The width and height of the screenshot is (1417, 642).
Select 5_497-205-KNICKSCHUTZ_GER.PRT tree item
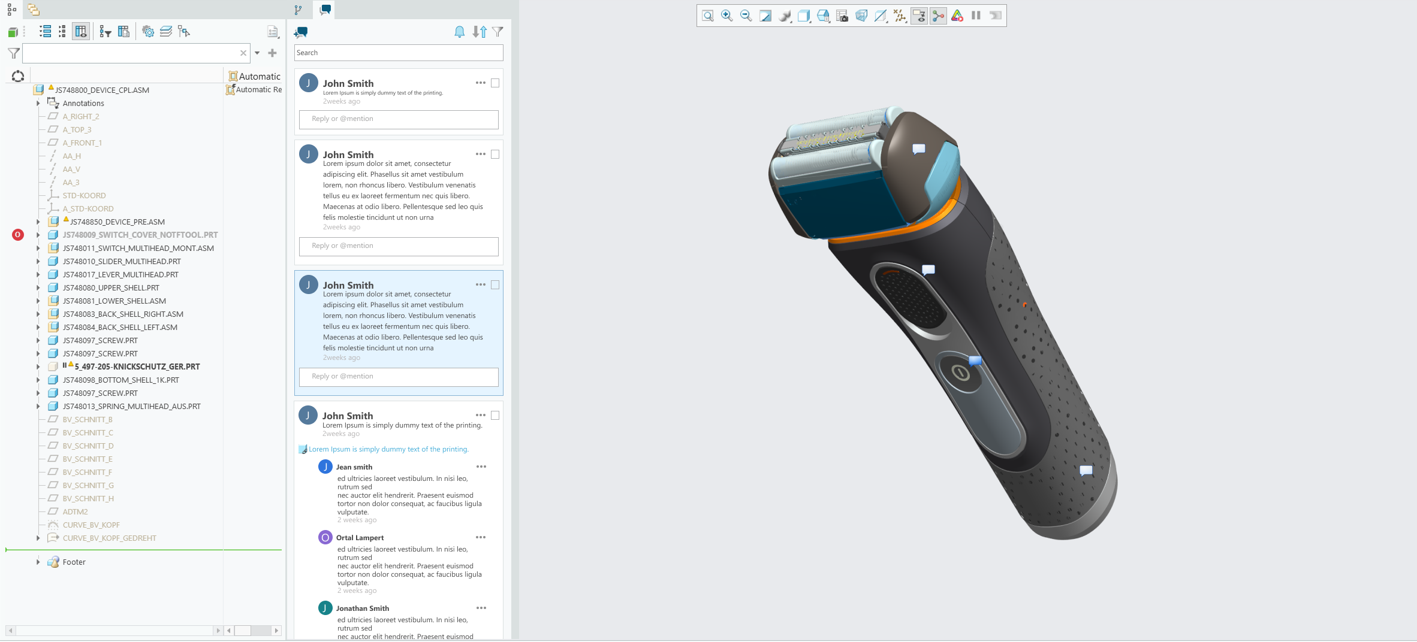click(137, 367)
